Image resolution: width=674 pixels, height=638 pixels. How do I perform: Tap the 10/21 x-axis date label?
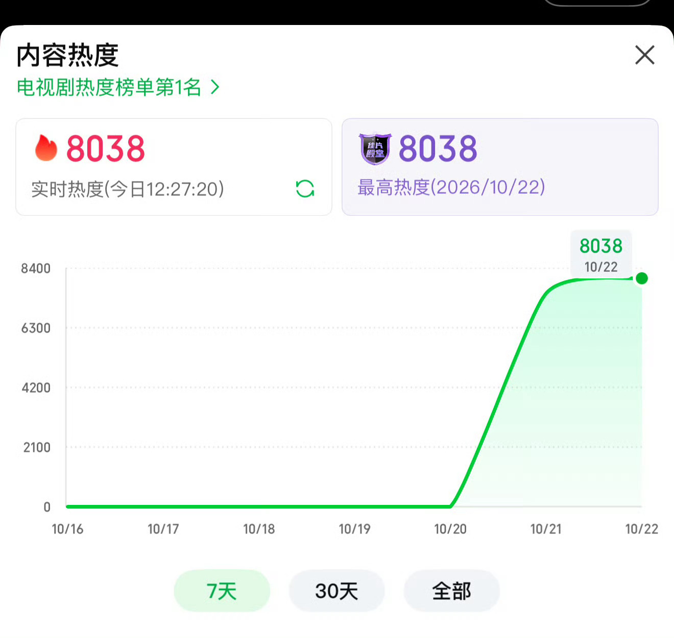pos(546,529)
